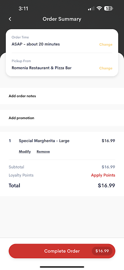Tap the cellular signal bars icon
This screenshot has width=124, height=270.
coord(91,8)
